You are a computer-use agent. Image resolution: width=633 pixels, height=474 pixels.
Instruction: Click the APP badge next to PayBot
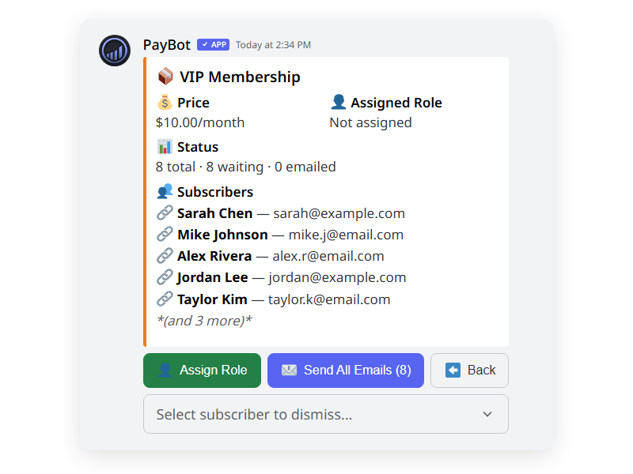(x=212, y=44)
